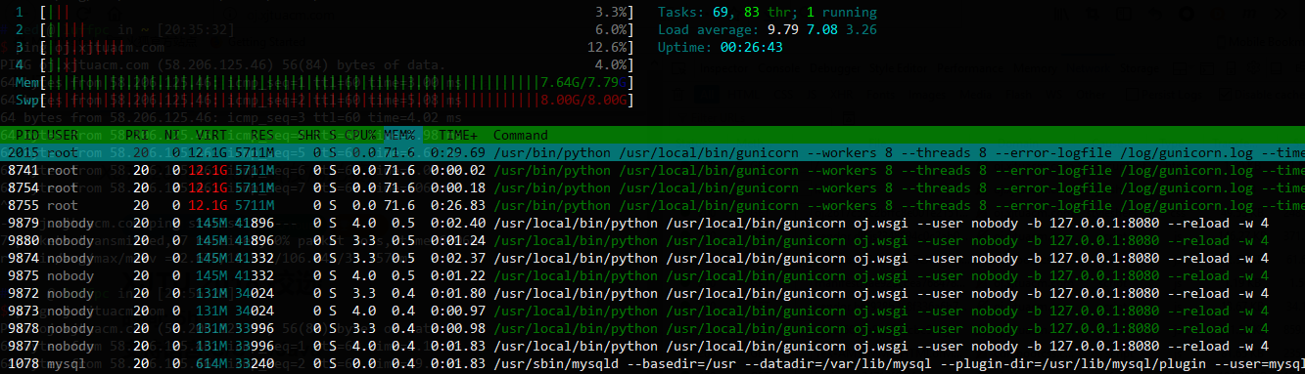Select the process row with PID 8741

coord(652,170)
